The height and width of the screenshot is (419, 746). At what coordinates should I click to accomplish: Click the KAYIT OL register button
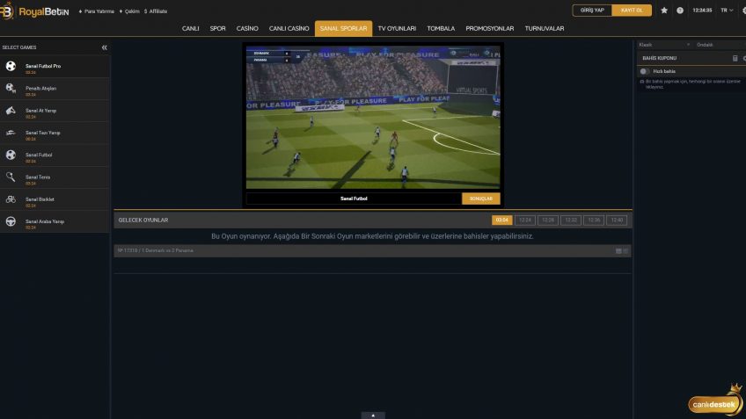coord(632,10)
